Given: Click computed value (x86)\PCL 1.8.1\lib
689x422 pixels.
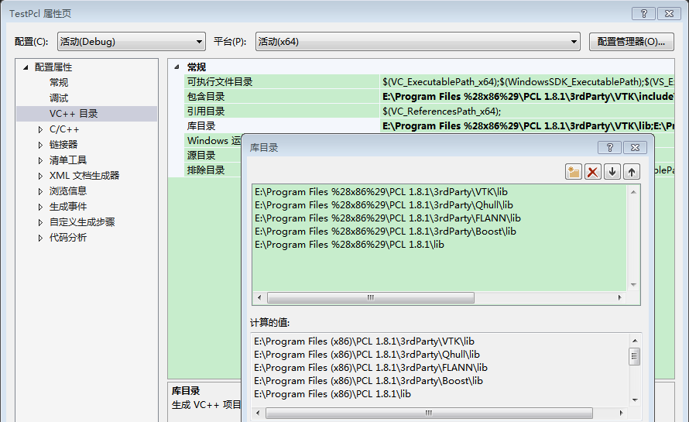Looking at the screenshot, I should [x=333, y=394].
